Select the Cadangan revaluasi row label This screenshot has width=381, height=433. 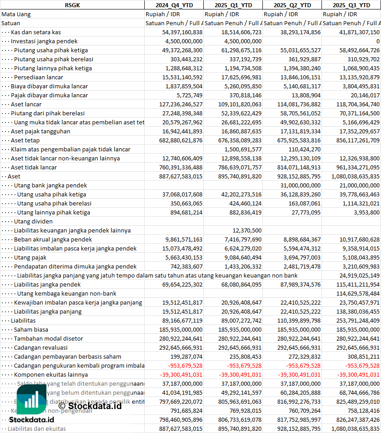pyautogui.click(x=41, y=348)
